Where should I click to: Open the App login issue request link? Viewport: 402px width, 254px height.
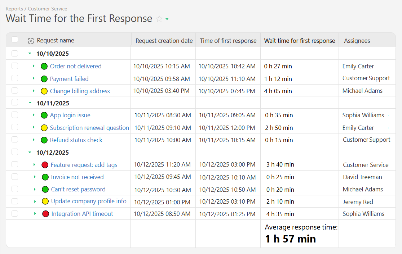point(70,115)
